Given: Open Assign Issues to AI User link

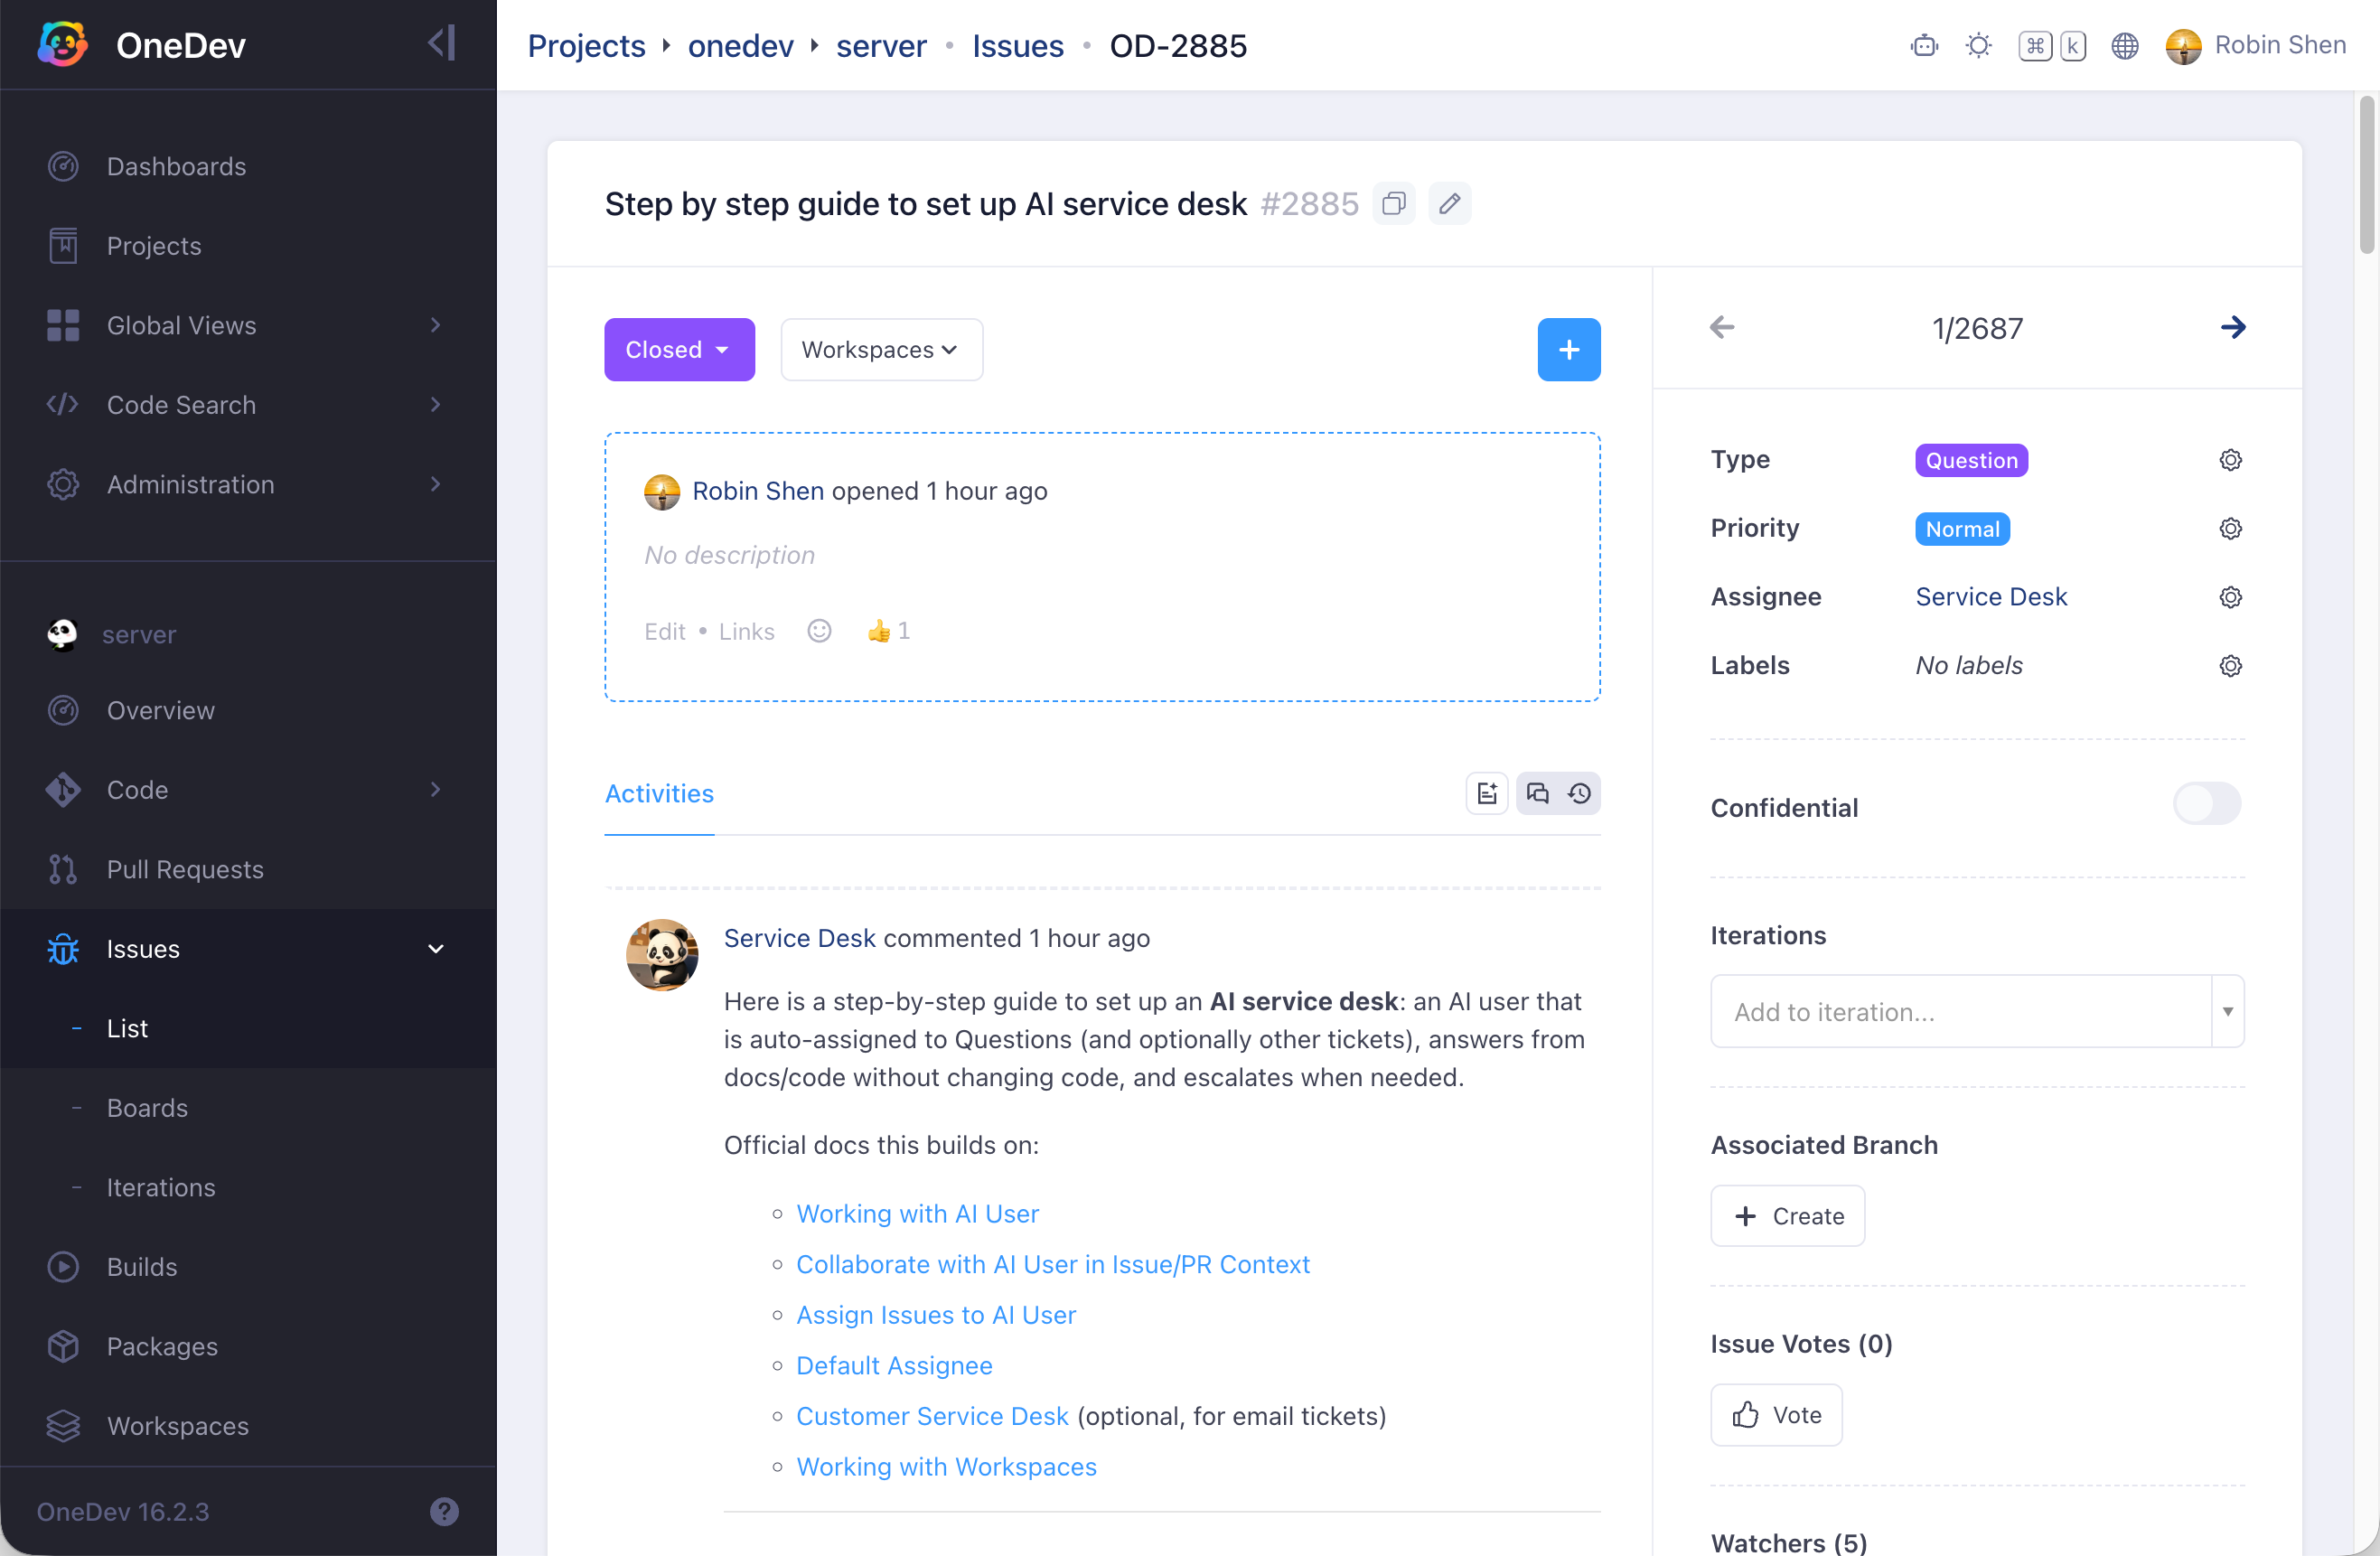Looking at the screenshot, I should pos(935,1315).
